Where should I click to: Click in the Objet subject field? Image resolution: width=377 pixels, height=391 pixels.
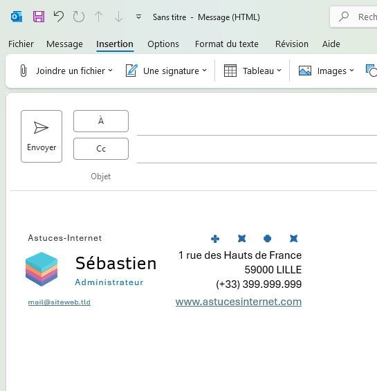pyautogui.click(x=257, y=176)
